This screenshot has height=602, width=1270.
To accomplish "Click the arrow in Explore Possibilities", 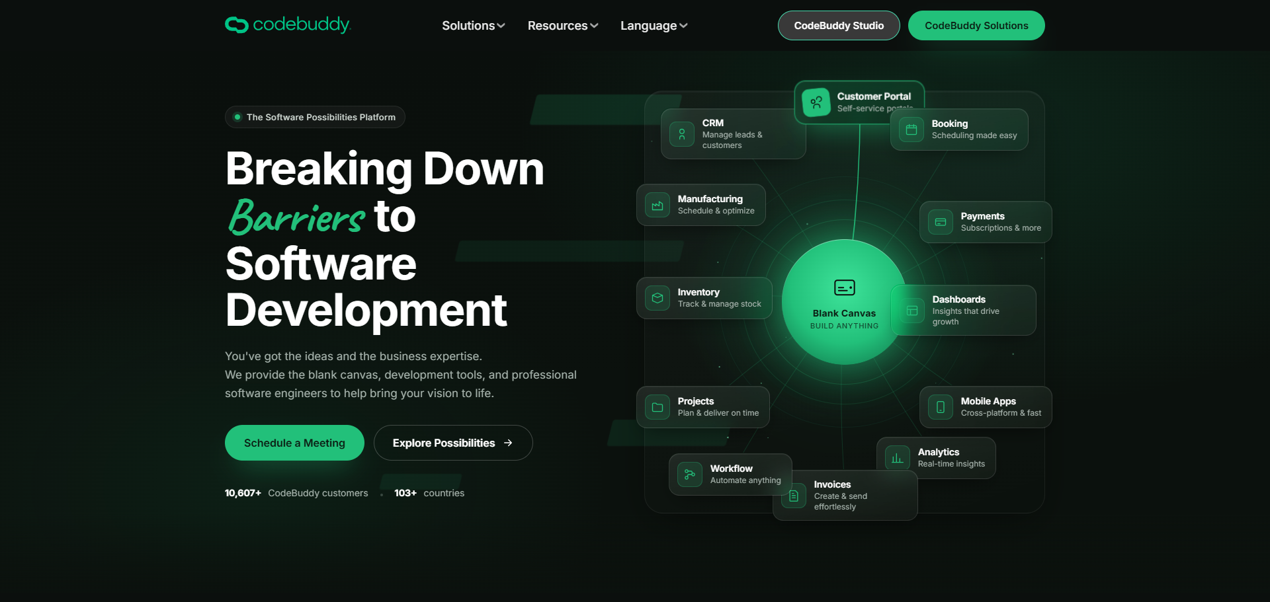I will pos(508,443).
